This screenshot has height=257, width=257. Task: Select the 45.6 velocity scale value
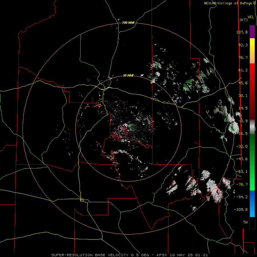pos(243,83)
